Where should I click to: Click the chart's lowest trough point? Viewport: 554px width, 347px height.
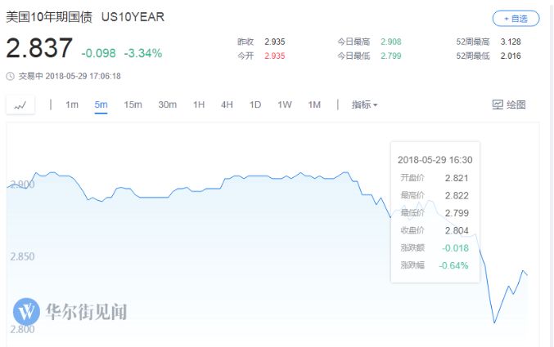[x=494, y=323]
